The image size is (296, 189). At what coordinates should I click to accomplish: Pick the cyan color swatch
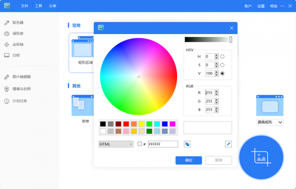(157, 124)
